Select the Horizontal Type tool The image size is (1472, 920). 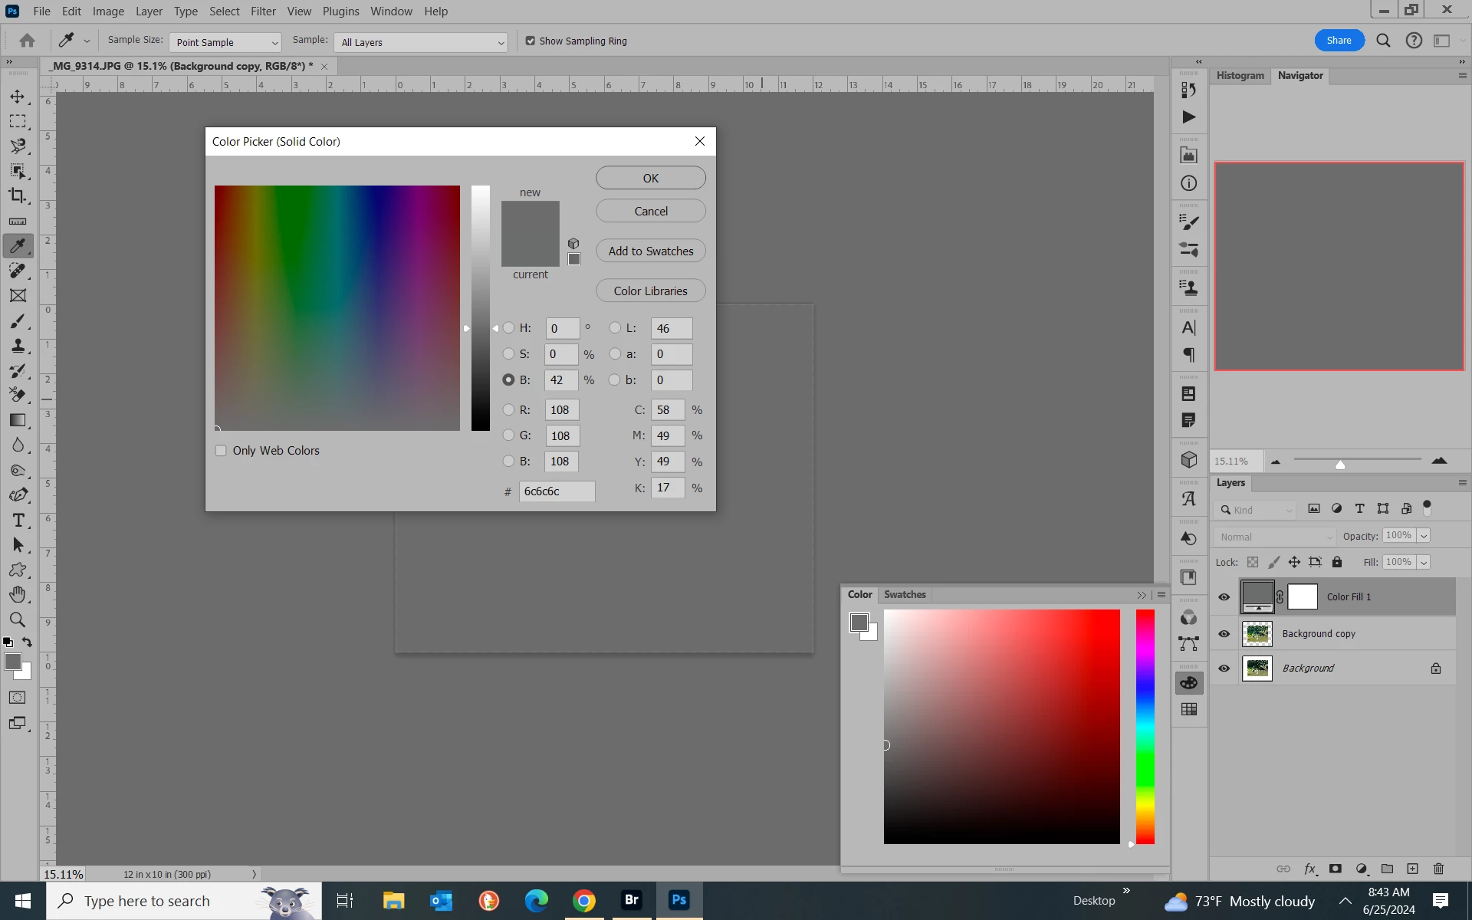18,521
